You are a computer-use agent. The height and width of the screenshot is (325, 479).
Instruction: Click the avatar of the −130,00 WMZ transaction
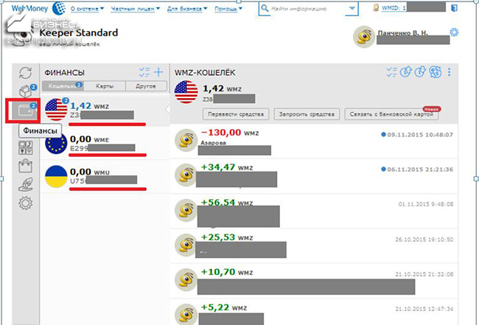click(186, 140)
